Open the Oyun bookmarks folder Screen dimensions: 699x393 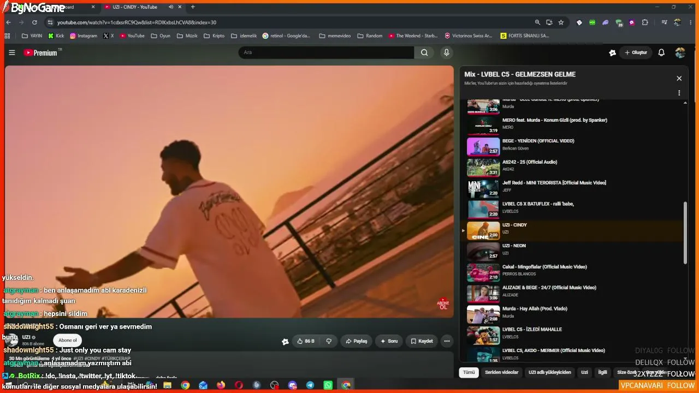pos(161,36)
